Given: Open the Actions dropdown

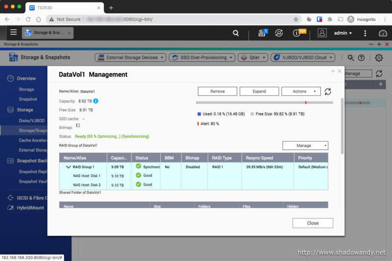Looking at the screenshot, I should click(301, 92).
